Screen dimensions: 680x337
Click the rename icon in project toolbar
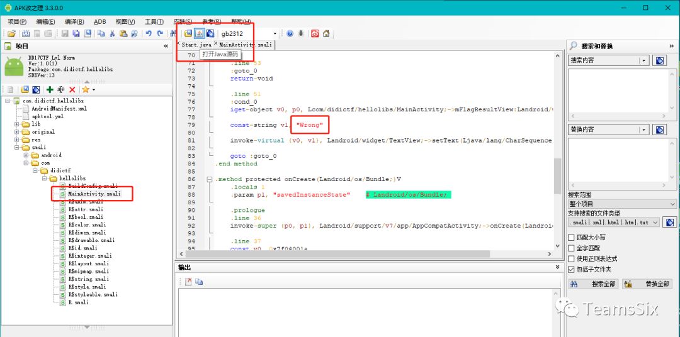point(60,90)
